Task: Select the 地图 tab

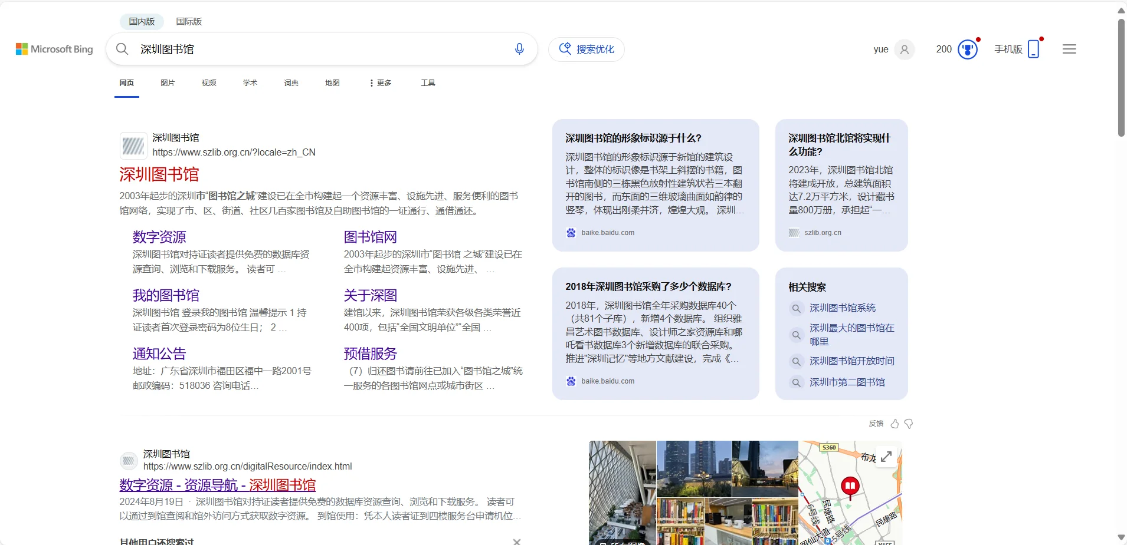Action: (x=332, y=83)
